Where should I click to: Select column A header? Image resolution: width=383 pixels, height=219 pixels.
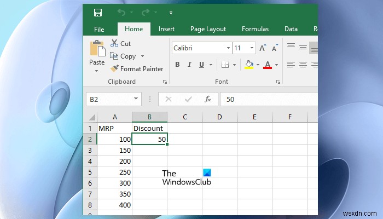tap(114, 117)
